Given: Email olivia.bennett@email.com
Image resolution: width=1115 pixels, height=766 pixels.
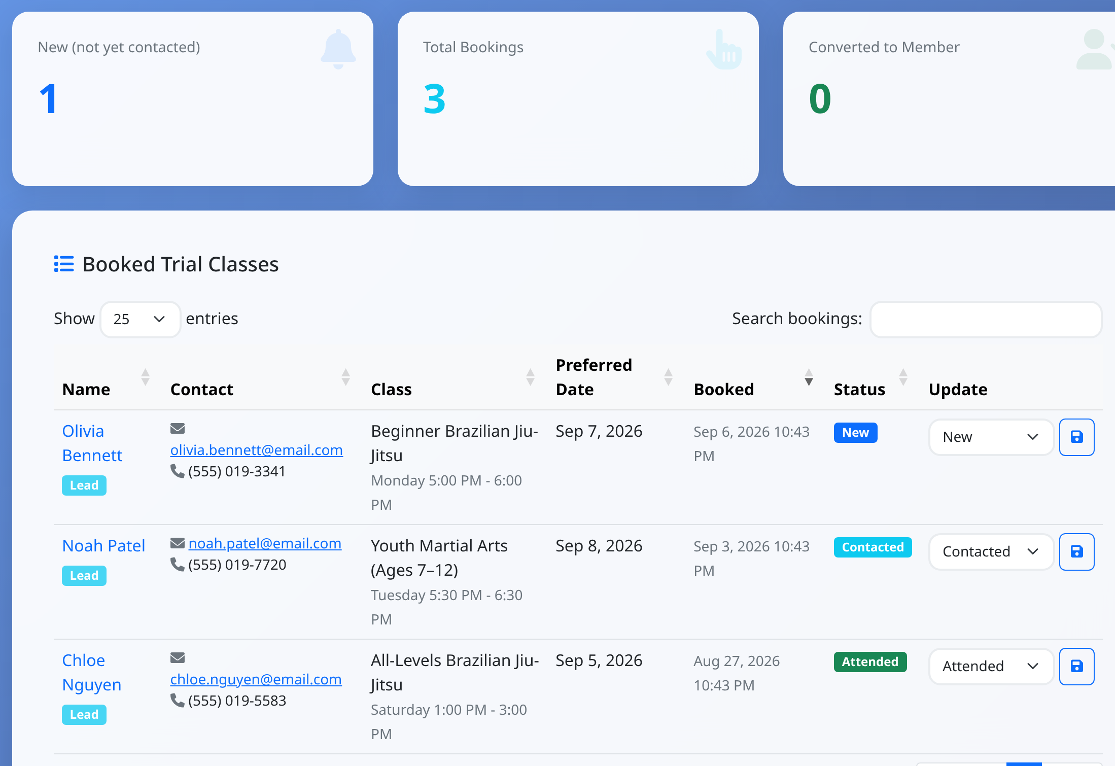Looking at the screenshot, I should point(257,450).
